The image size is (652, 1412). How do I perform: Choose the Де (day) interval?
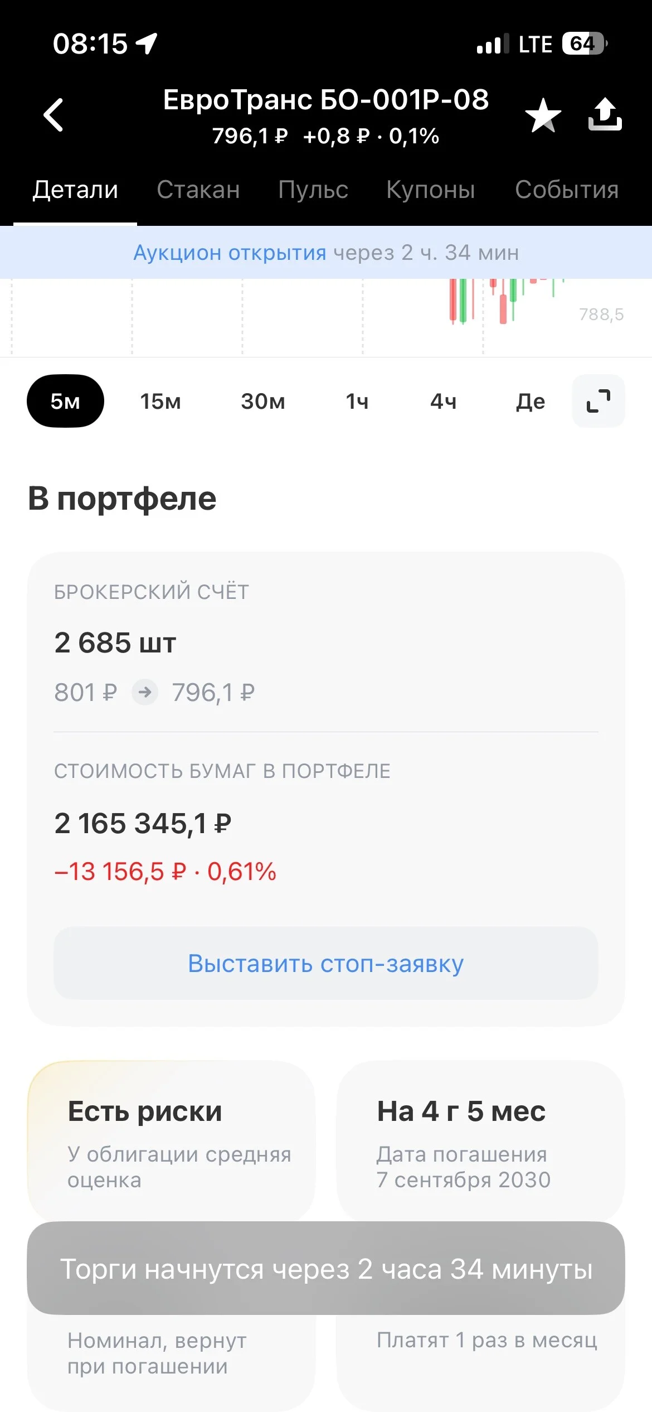click(x=531, y=401)
